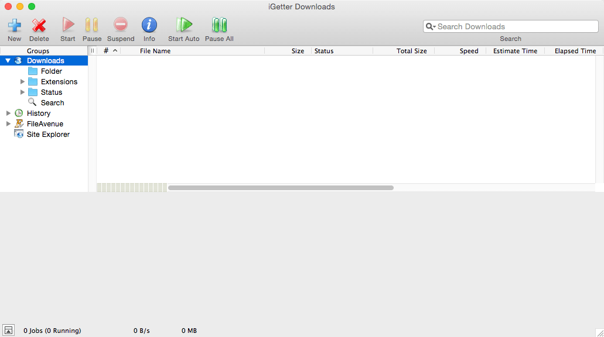Sort by the # column header
This screenshot has width=604, height=337.
[108, 51]
